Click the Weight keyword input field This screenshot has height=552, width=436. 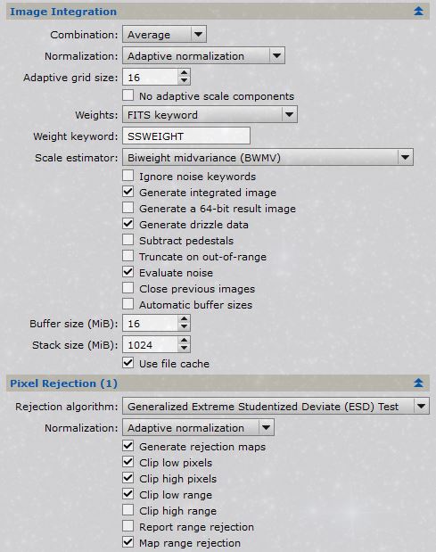(x=186, y=136)
